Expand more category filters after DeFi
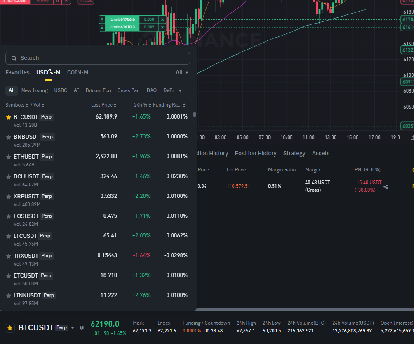 180,91
